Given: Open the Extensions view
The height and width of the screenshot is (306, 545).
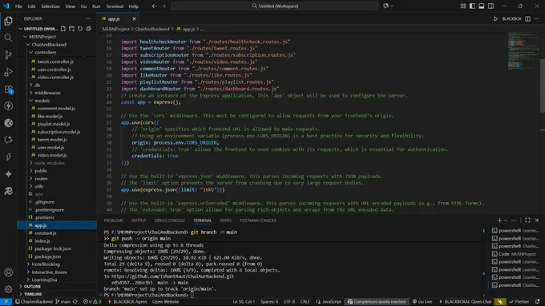Looking at the screenshot, I should [8, 89].
